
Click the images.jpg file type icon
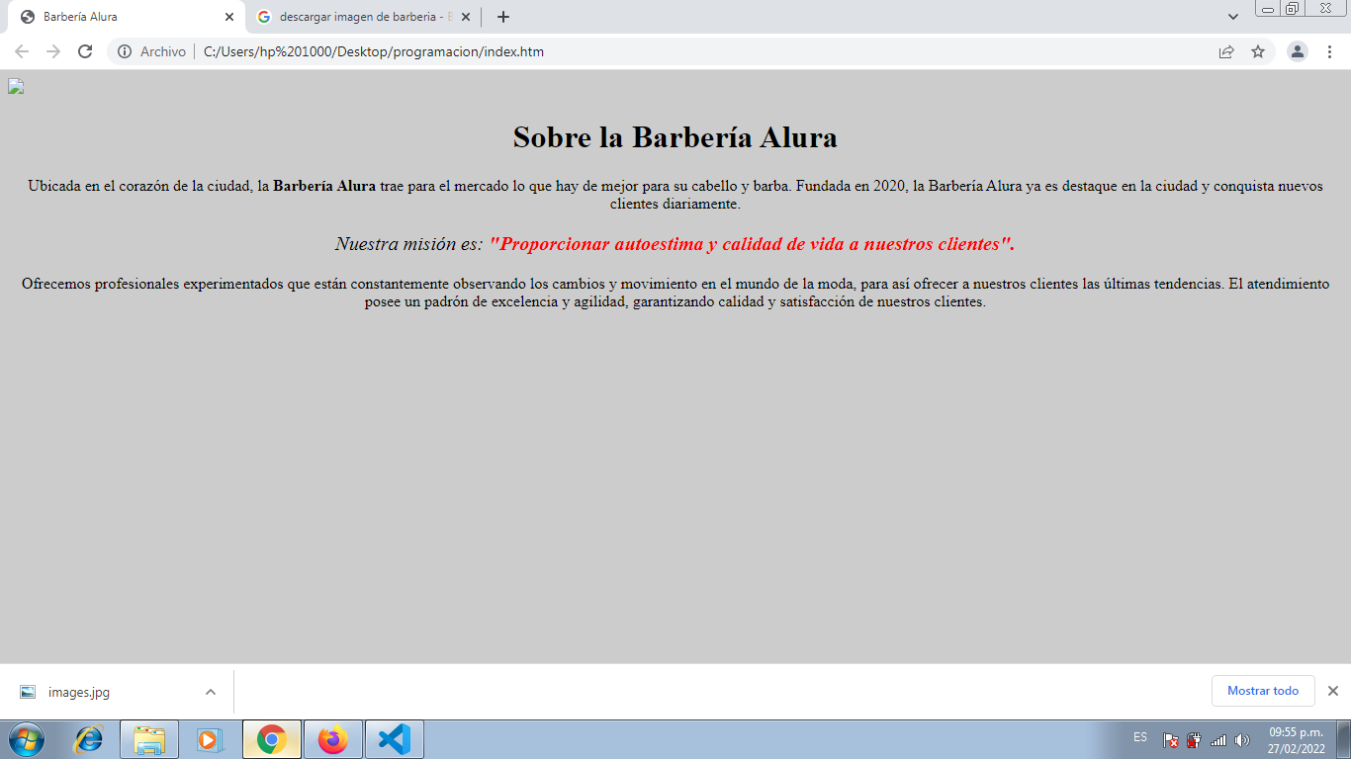click(x=28, y=692)
